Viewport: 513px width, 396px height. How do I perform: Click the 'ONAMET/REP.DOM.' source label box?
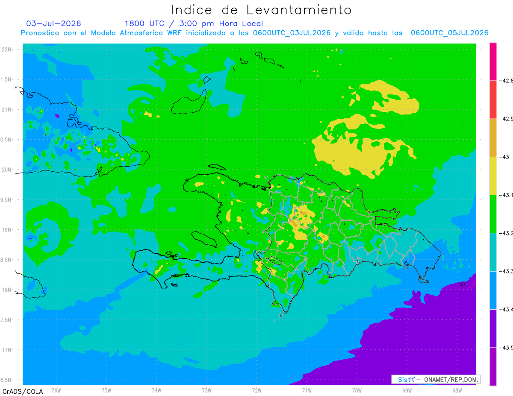click(436, 379)
